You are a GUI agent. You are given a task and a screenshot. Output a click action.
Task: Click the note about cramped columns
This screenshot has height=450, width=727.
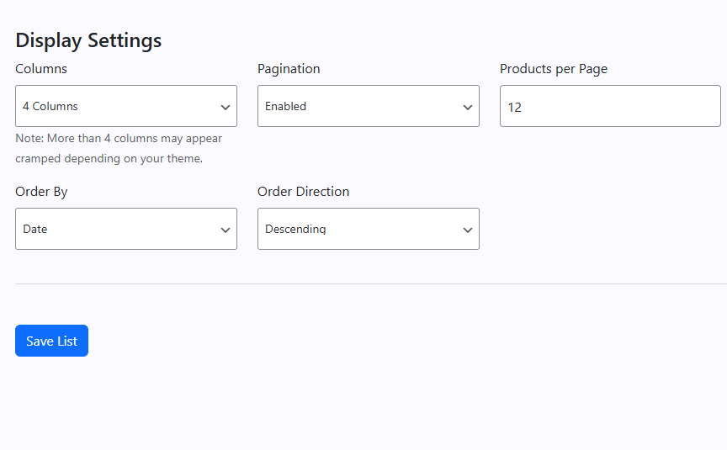coord(119,148)
